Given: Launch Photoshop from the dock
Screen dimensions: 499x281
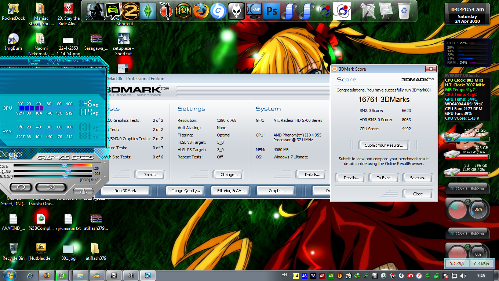Looking at the screenshot, I should 272,11.
